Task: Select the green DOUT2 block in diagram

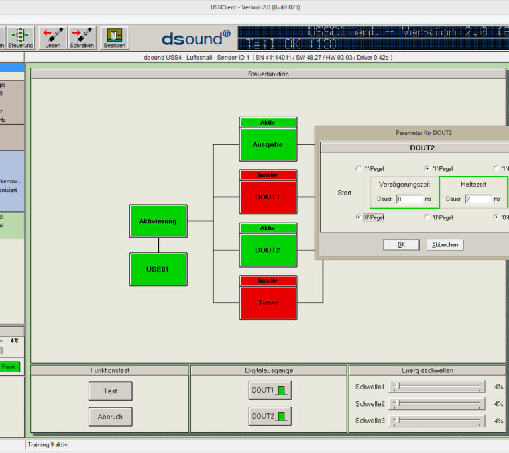Action: coord(268,250)
